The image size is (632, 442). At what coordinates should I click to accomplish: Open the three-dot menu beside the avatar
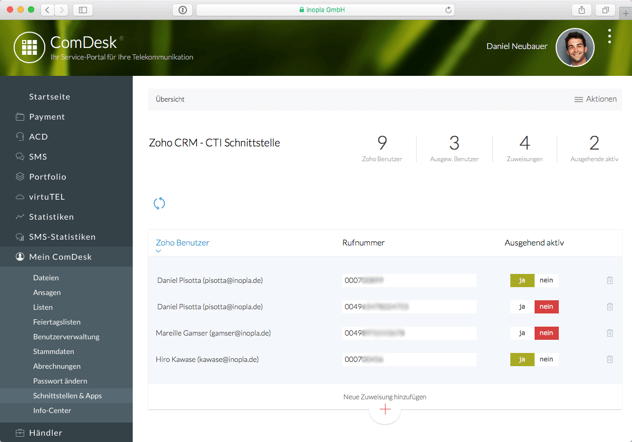(x=609, y=36)
